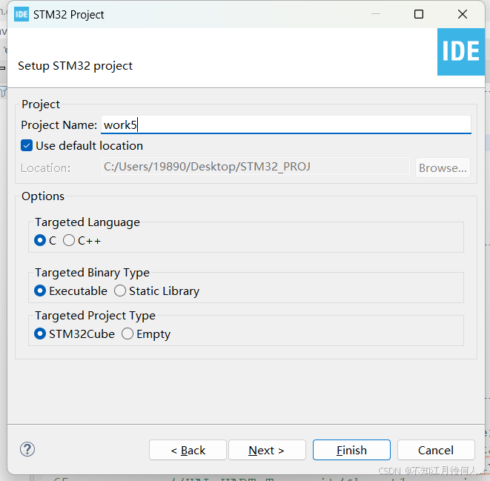Choose Executable binary type

pyautogui.click(x=40, y=291)
